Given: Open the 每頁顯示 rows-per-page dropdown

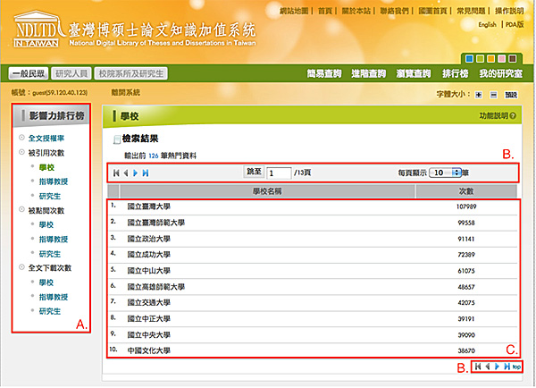Looking at the screenshot, I should pos(445,172).
